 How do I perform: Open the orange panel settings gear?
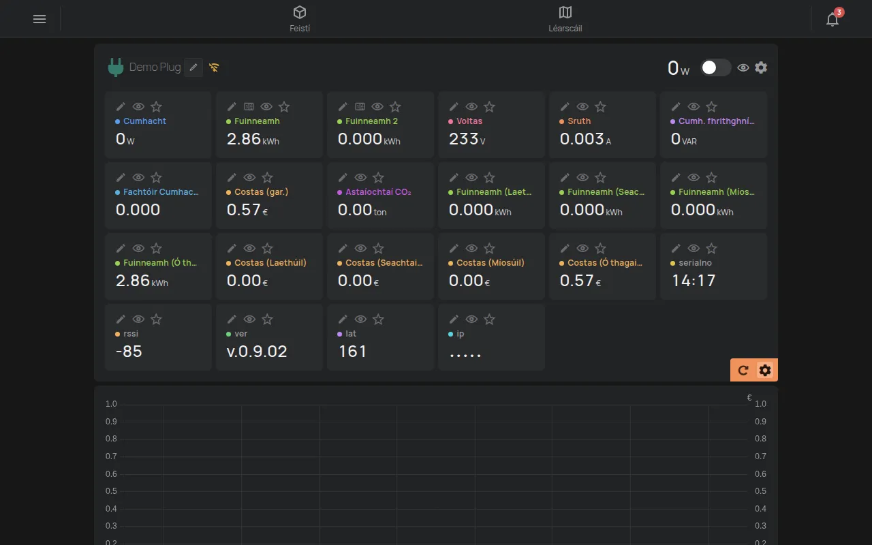point(765,370)
